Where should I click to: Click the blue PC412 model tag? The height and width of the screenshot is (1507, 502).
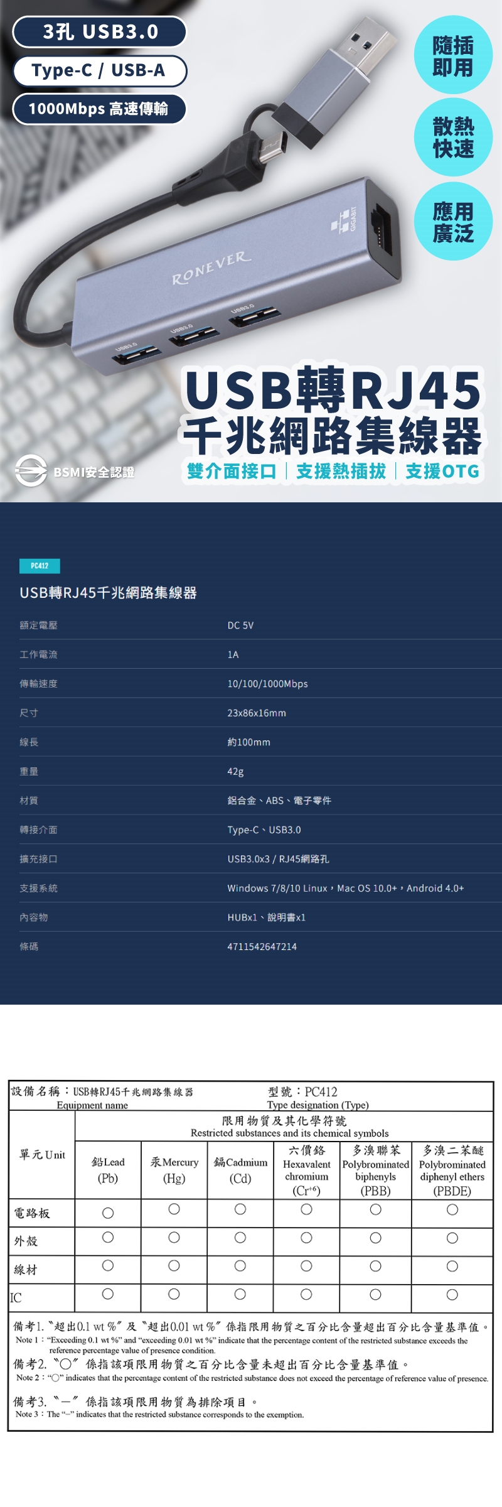pos(40,566)
